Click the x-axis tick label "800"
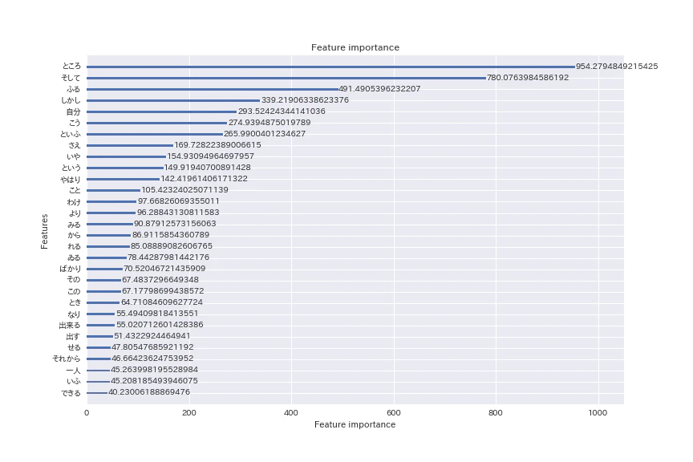 pyautogui.click(x=496, y=413)
